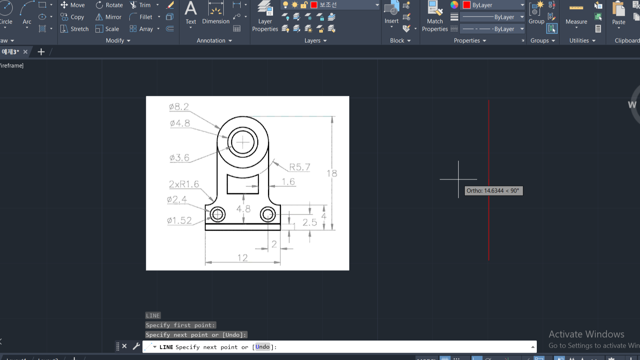Screen dimensions: 640x360
Task: Select the Mirror tool
Action: [x=109, y=17]
